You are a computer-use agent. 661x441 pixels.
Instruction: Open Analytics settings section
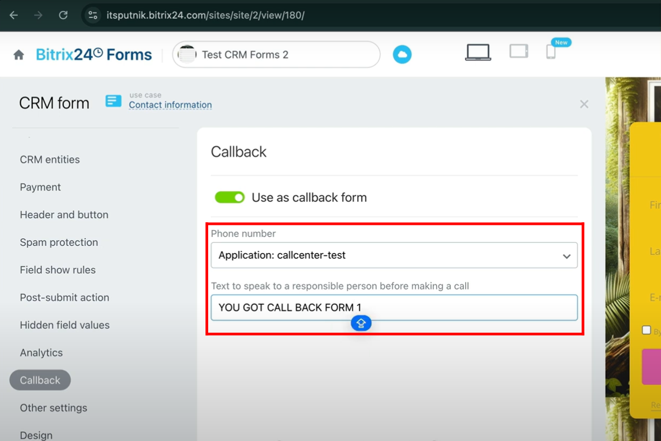[41, 353]
